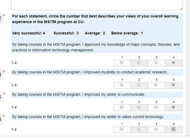Choose rating 3 for academic research statement
This screenshot has width=190, height=138.
[x=156, y=85]
